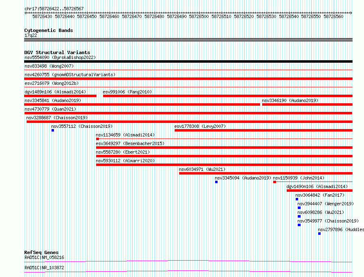The width and height of the screenshot is (364, 277).
Task: Open esv3649297 (Besenbacher2015) label
Action: pyautogui.click(x=130, y=143)
